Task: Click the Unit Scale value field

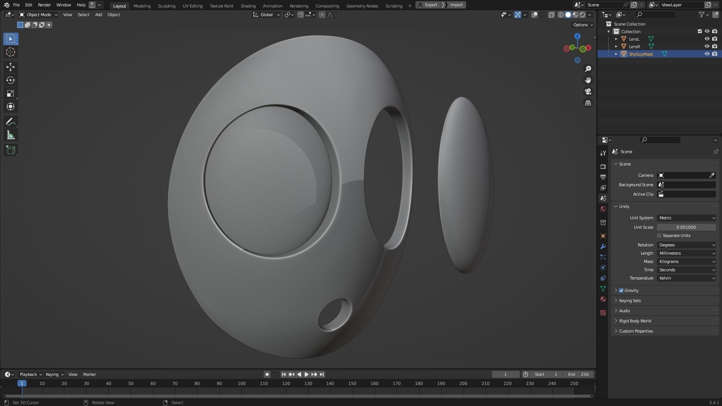Action: (x=686, y=227)
